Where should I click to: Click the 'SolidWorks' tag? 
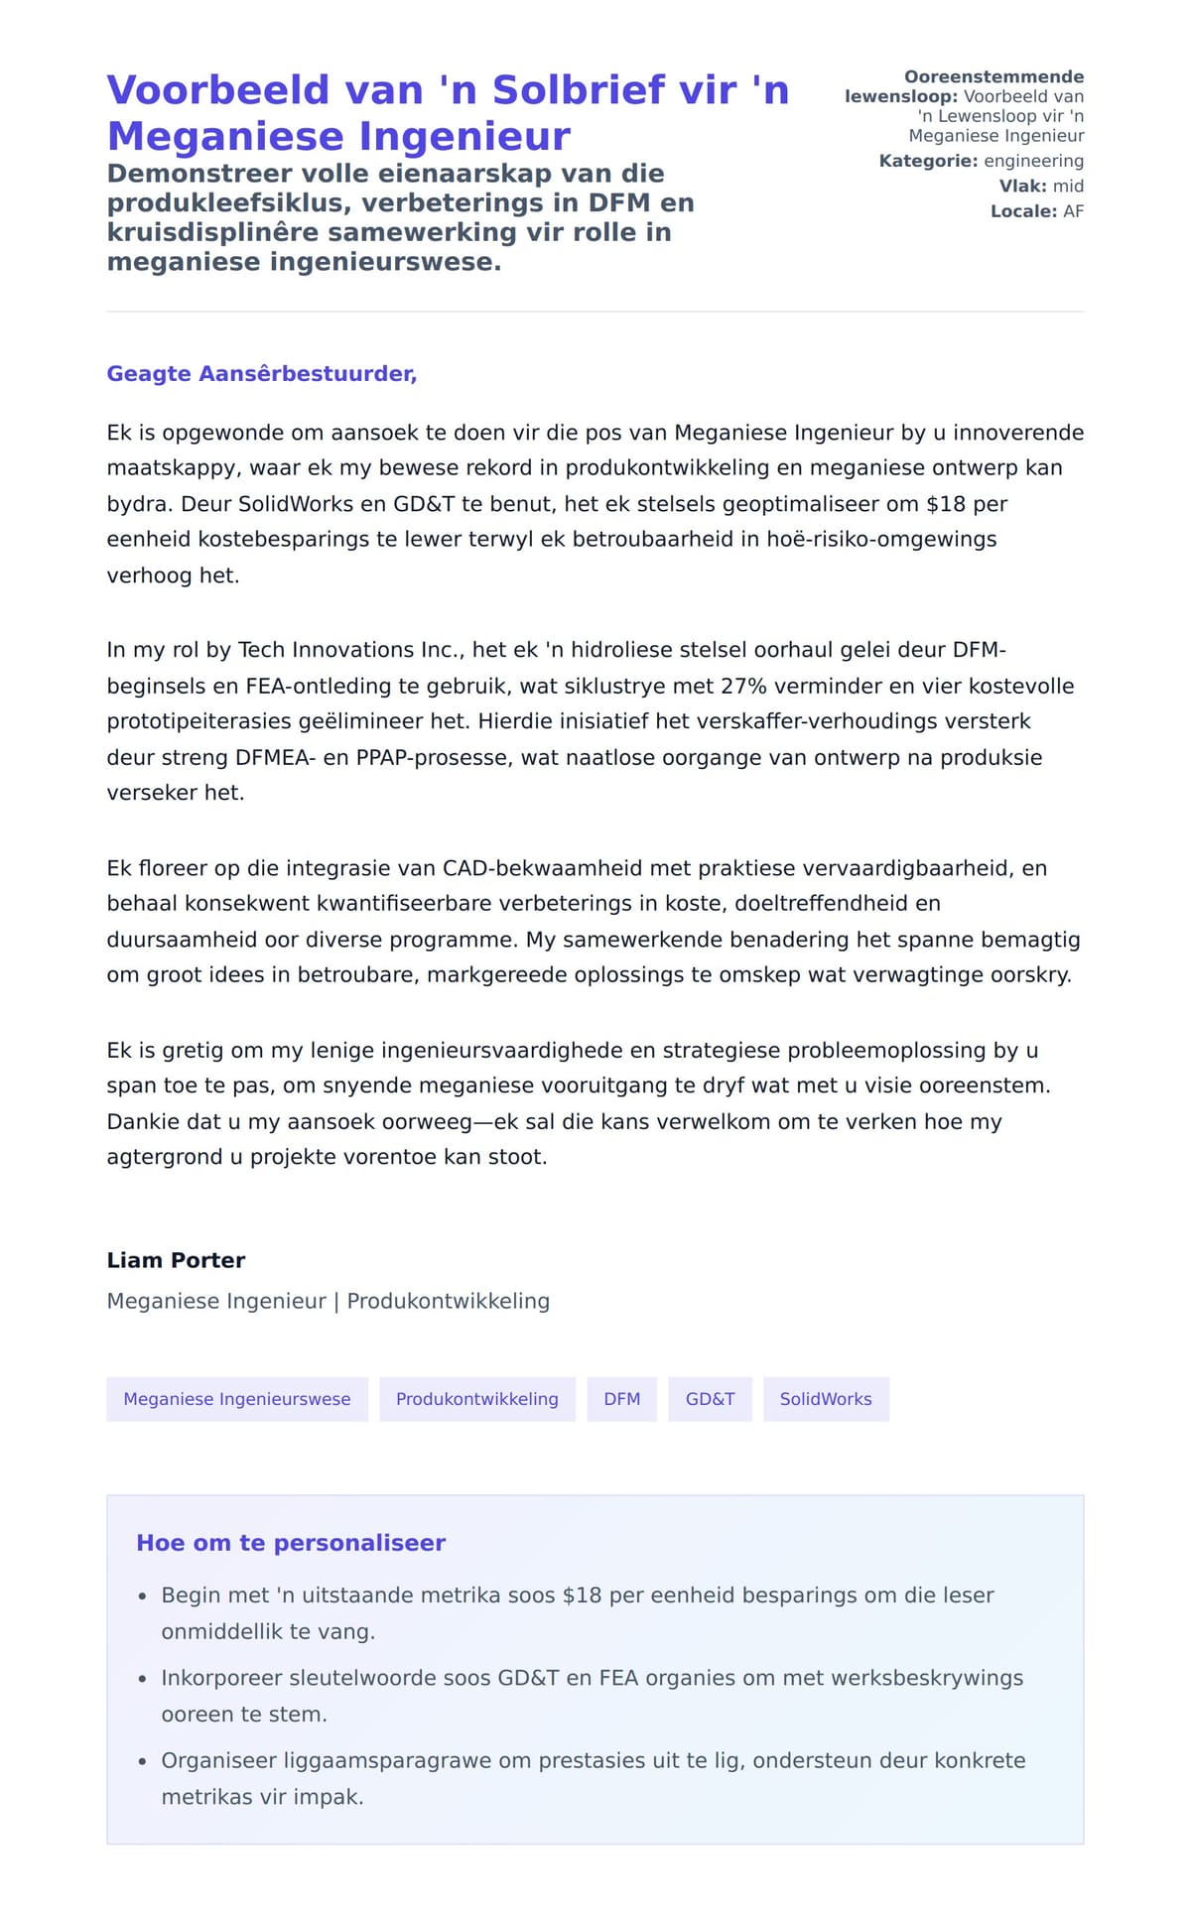[x=825, y=1399]
